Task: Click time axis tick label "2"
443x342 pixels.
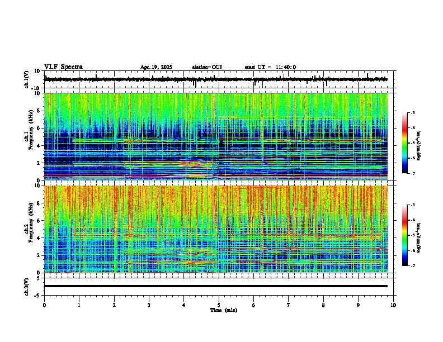Action: coord(114,305)
